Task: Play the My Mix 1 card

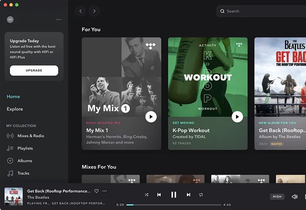Action: (x=151, y=116)
